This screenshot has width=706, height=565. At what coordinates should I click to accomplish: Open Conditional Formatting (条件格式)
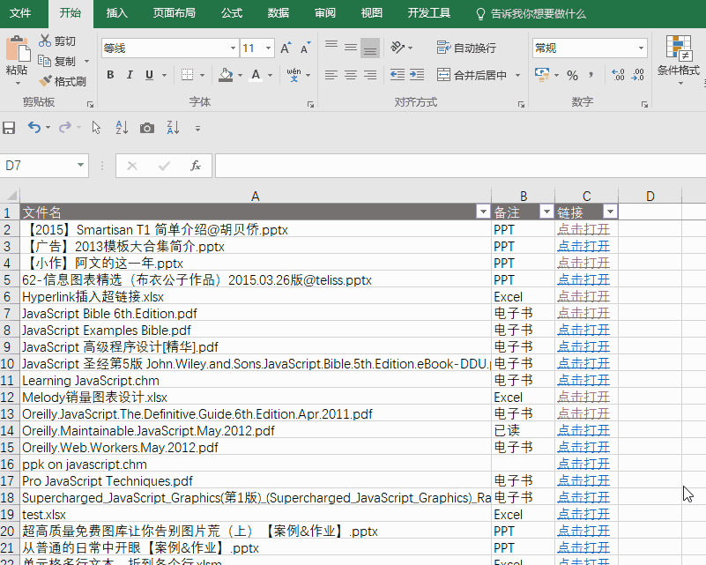679,58
